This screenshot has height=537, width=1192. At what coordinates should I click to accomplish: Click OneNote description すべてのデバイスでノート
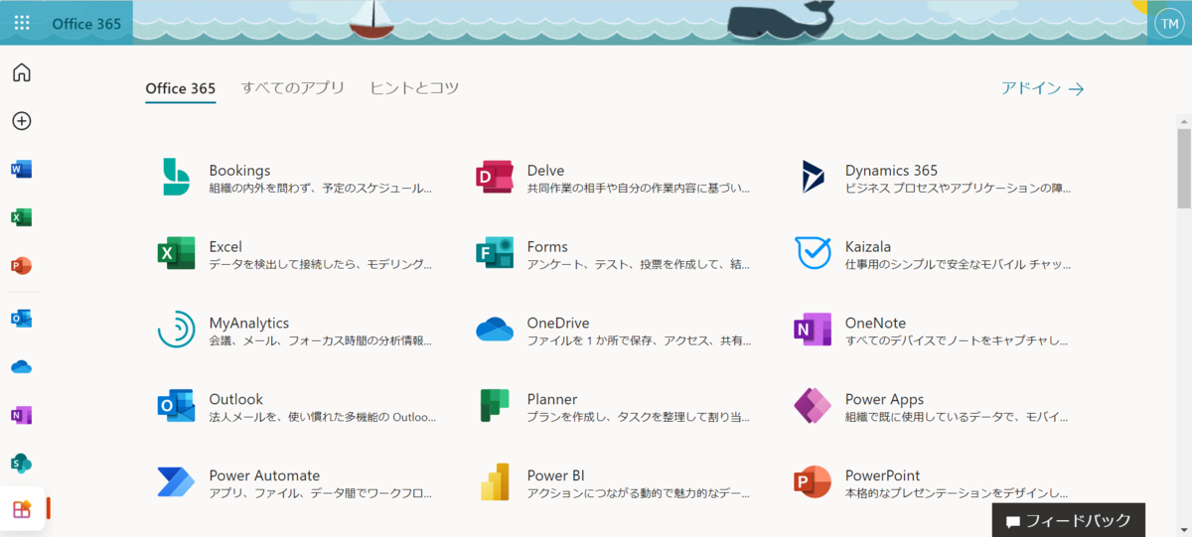[x=957, y=341]
